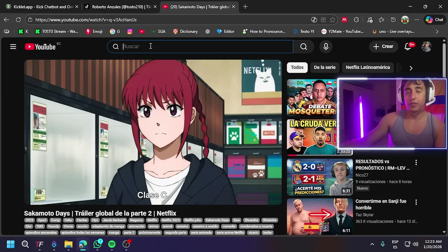Click the 'Nagumo' tag
The image size is (448, 252).
(136, 220)
